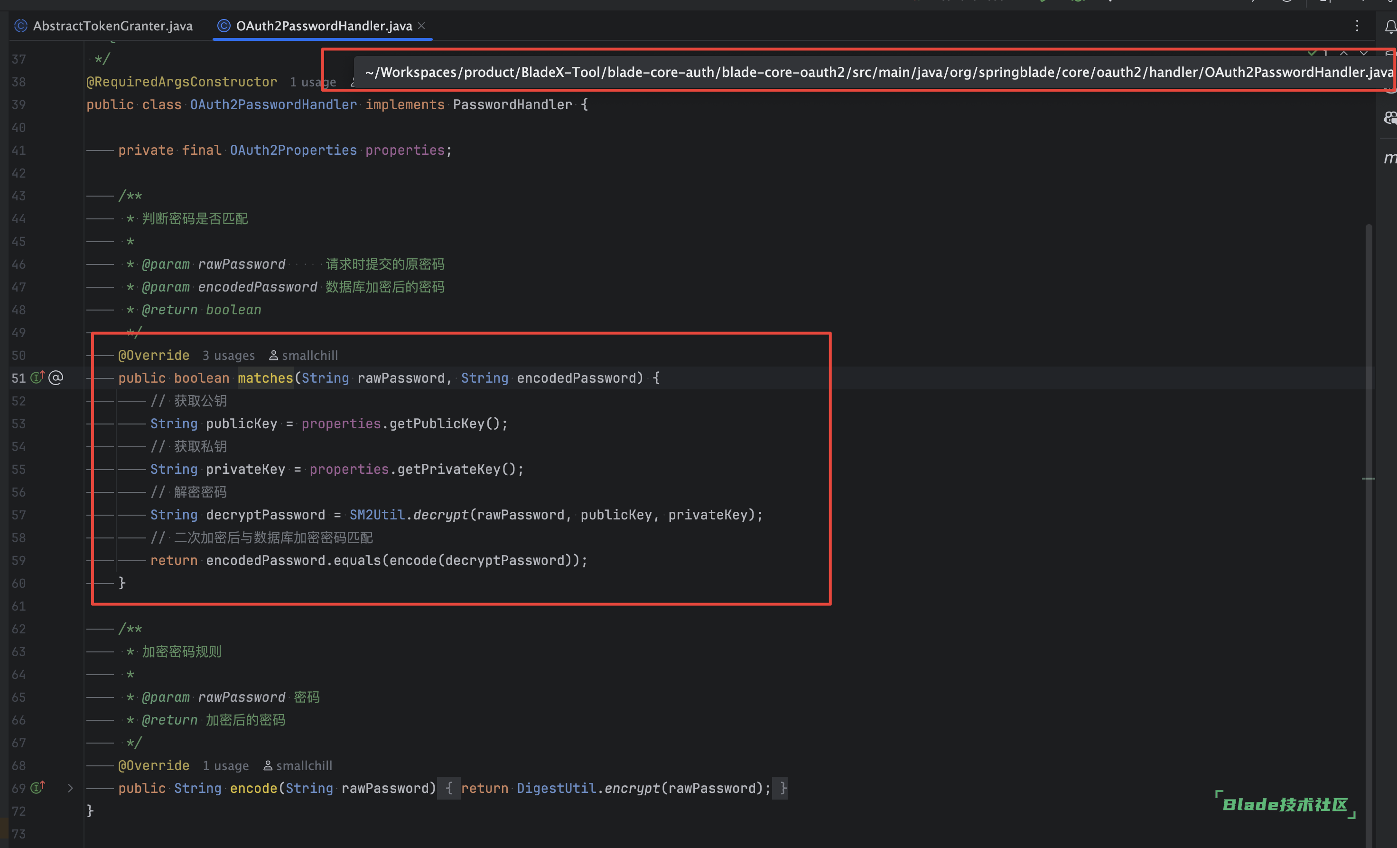The height and width of the screenshot is (848, 1397).
Task: Click @return boolean on line 48
Action: pos(201,310)
